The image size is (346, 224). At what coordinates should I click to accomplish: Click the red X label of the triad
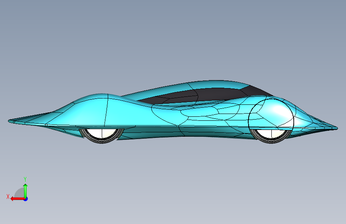click(x=8, y=196)
